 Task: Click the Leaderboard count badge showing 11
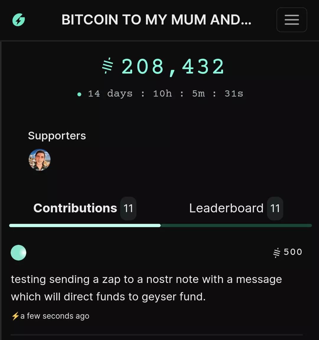tap(275, 208)
